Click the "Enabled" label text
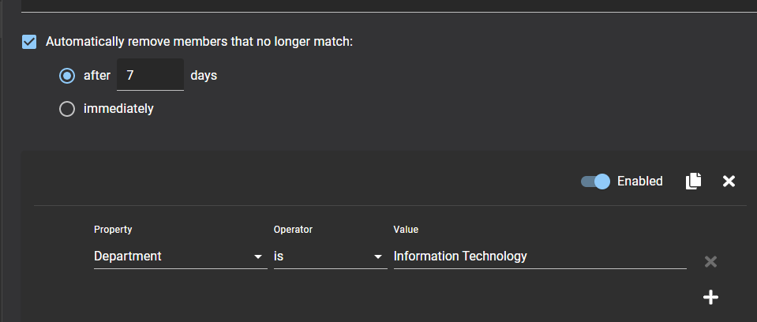Screen dimensions: 757x322 639,182
